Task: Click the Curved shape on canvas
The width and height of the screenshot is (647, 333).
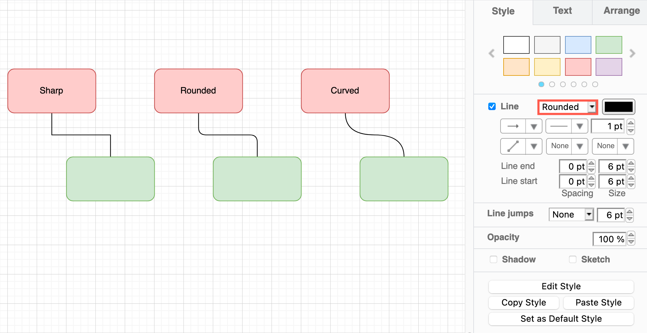Action: [x=345, y=90]
